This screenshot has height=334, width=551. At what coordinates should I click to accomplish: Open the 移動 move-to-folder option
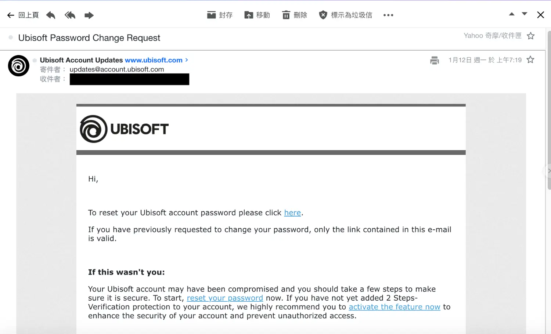coord(257,15)
